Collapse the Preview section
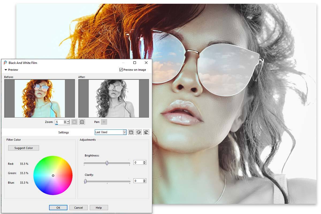Image resolution: width=321 pixels, height=214 pixels. click(x=6, y=70)
